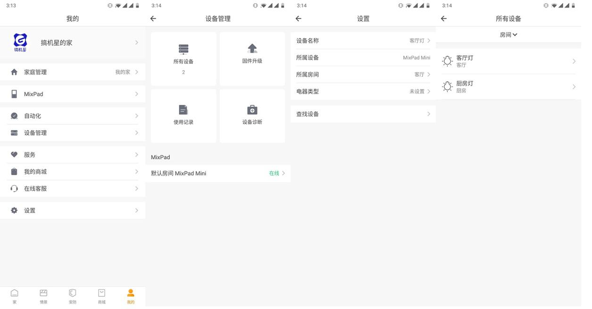Open the 搞机星的家 profile header
The width and height of the screenshot is (592, 309).
click(x=73, y=42)
